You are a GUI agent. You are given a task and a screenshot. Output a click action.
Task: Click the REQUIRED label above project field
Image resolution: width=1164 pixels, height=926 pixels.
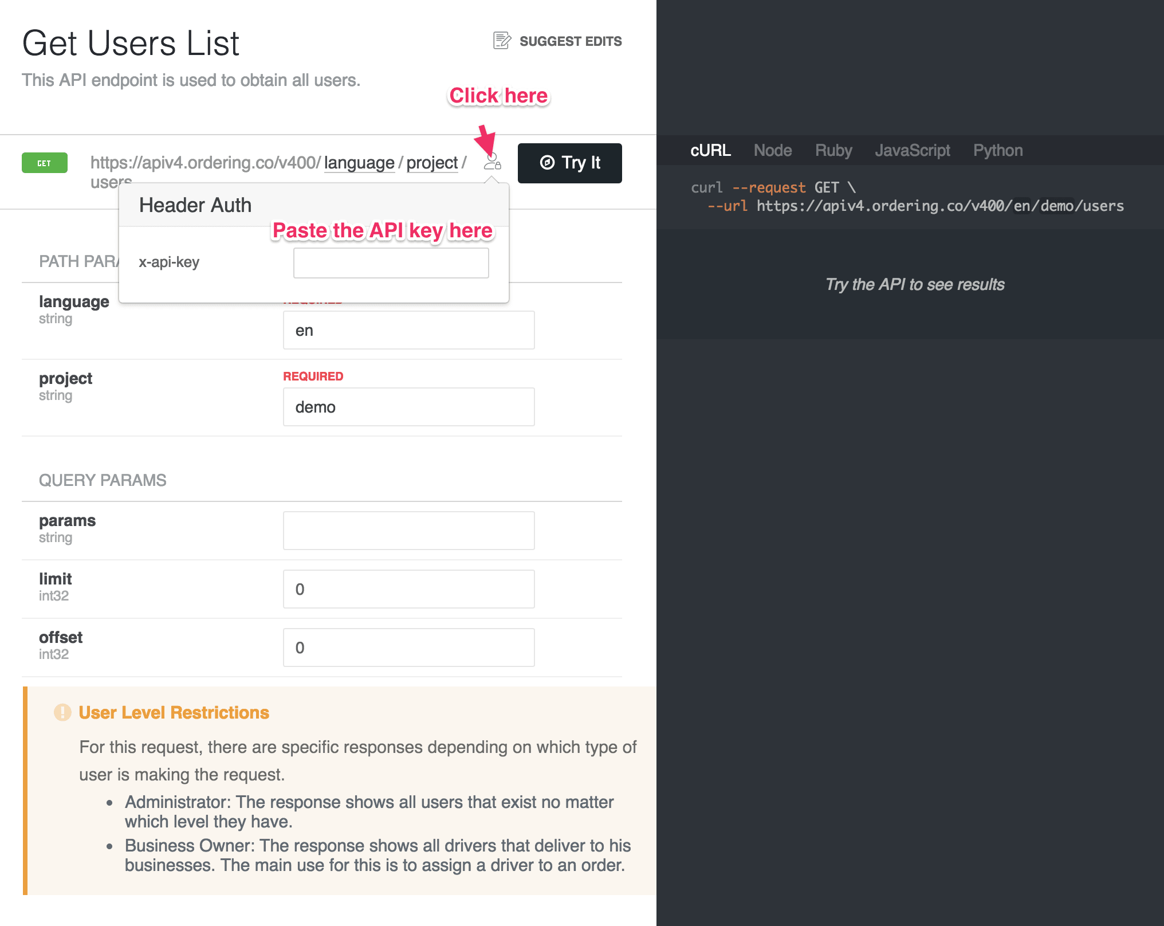click(x=313, y=376)
